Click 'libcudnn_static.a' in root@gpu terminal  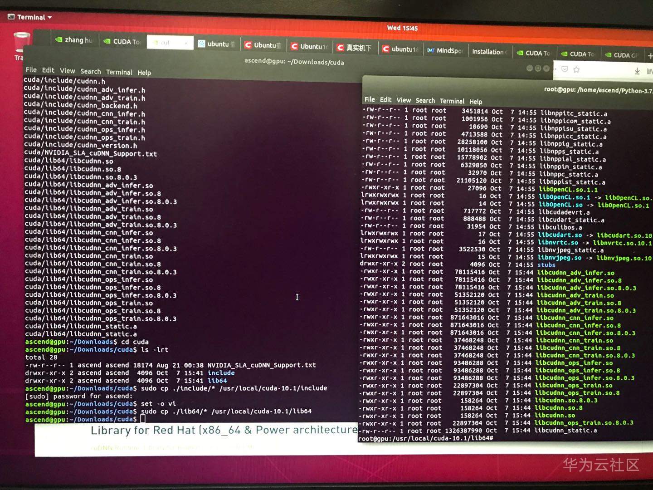pyautogui.click(x=565, y=430)
